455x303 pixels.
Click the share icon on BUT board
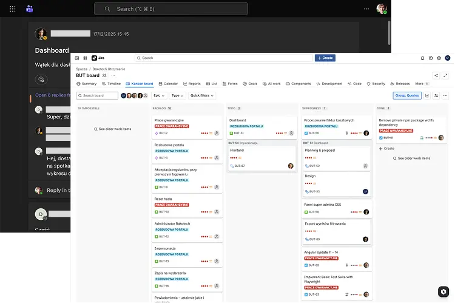[x=436, y=75]
